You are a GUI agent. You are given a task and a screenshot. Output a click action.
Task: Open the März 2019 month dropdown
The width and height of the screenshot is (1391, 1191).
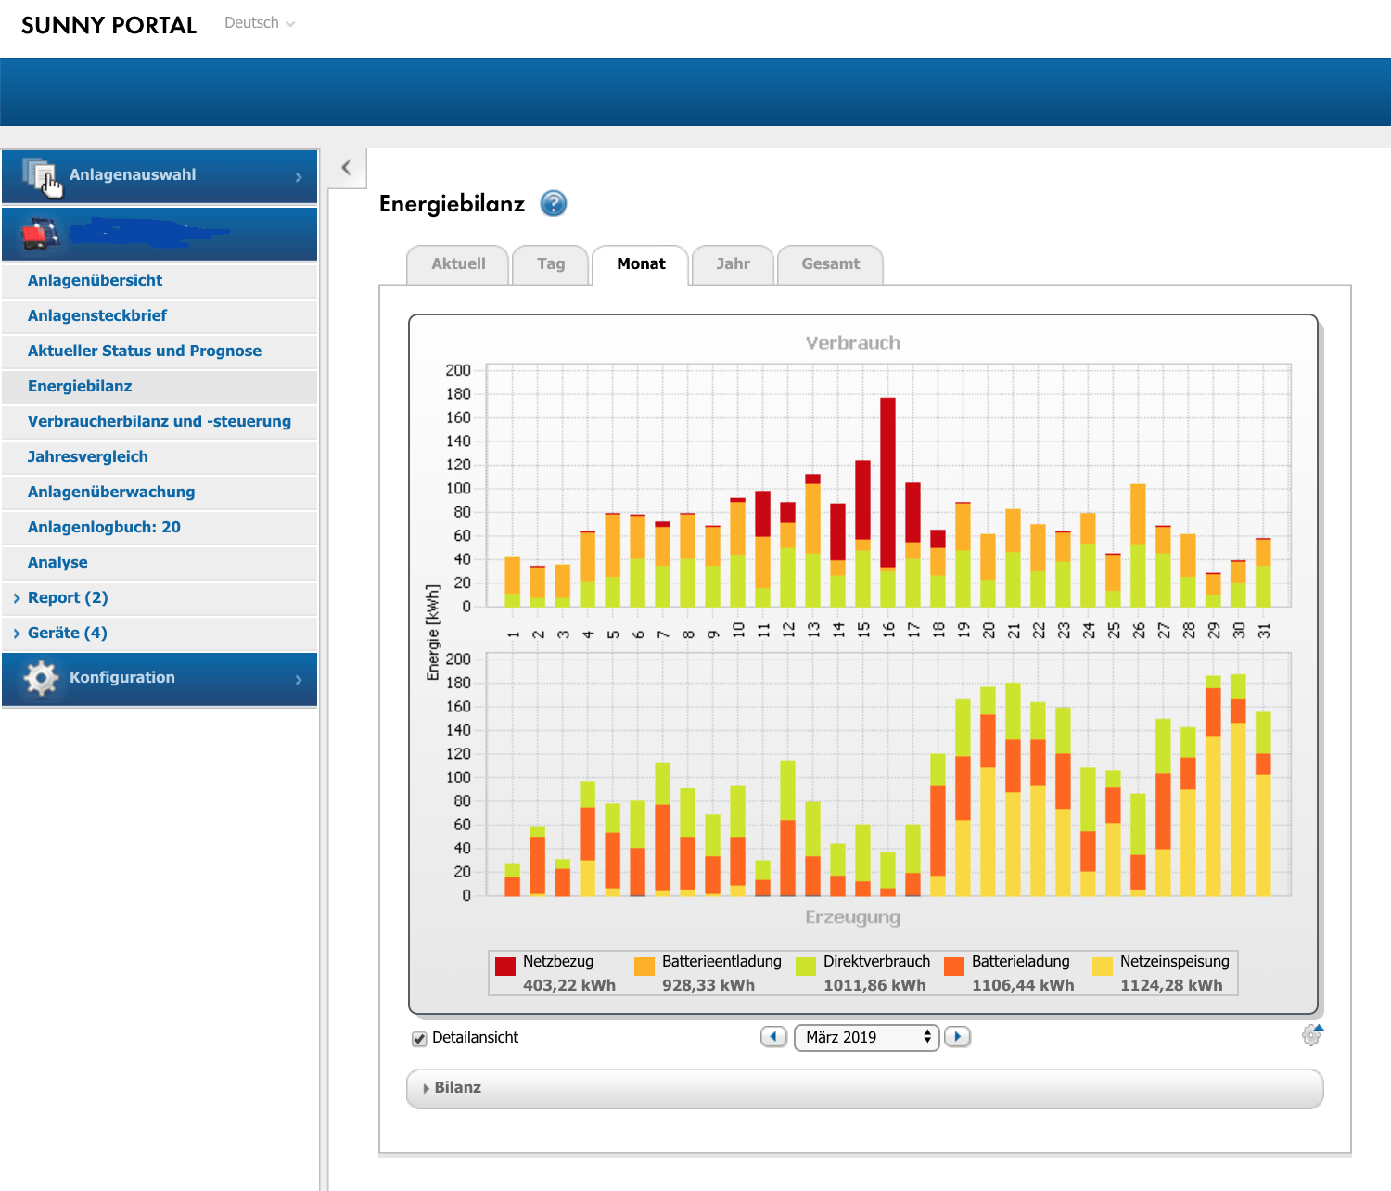[866, 1037]
